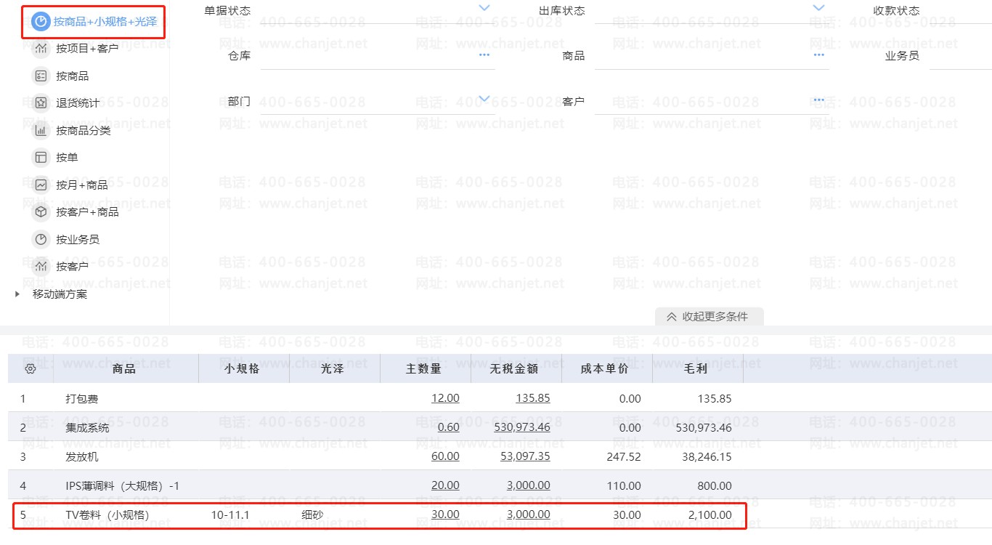This screenshot has width=992, height=545.
Task: Open 主数量 link 20.00 for IPS薄调料
Action: [x=445, y=485]
